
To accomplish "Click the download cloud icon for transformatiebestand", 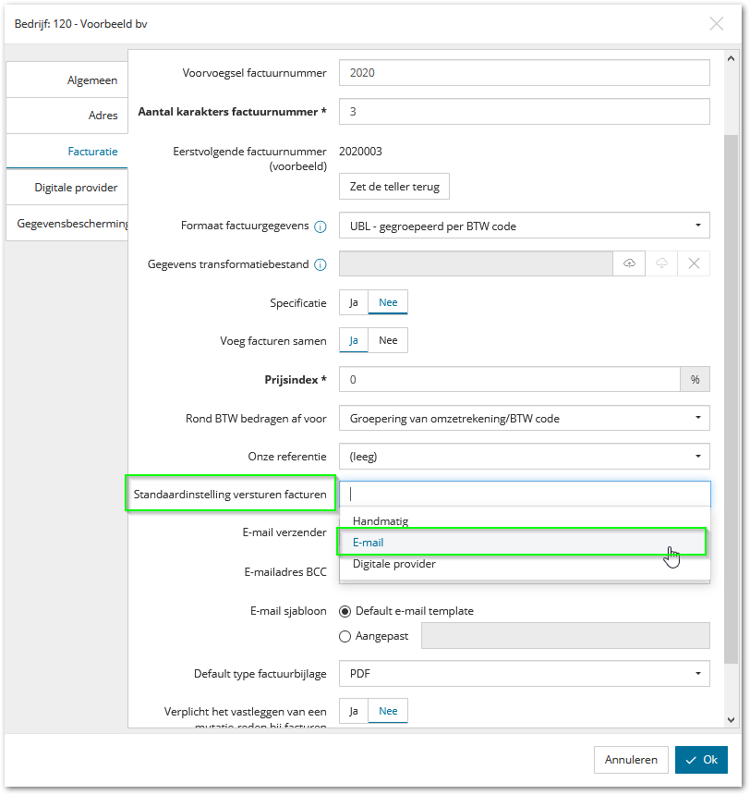I will (661, 263).
